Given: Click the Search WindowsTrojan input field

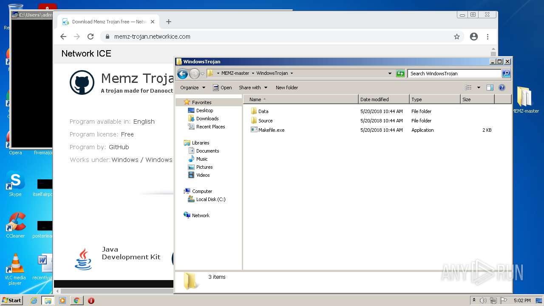Looking at the screenshot, I should [454, 74].
